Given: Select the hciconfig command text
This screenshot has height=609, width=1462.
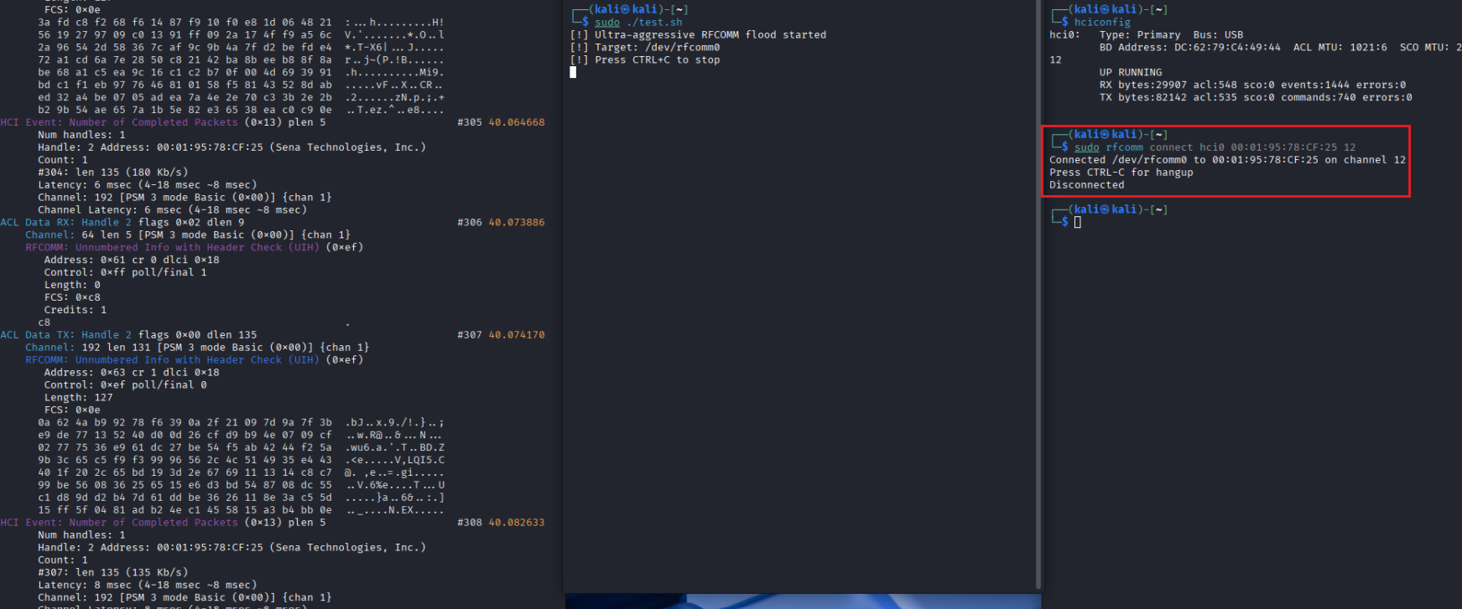Looking at the screenshot, I should [1102, 23].
